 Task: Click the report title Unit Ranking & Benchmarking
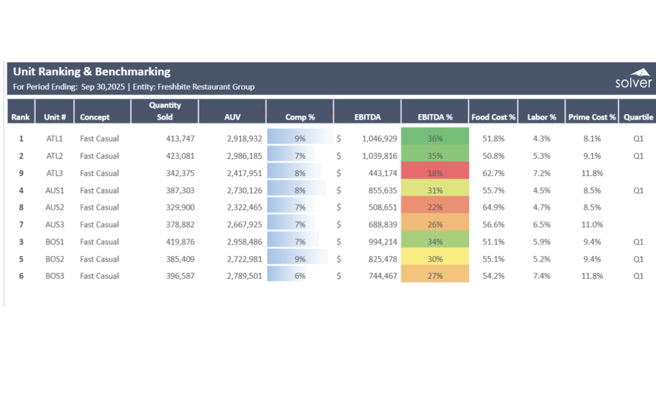point(92,72)
